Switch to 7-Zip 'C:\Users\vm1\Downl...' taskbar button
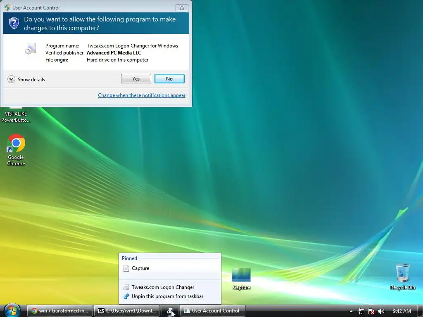Screen dimensions: 423x317 click(127, 311)
